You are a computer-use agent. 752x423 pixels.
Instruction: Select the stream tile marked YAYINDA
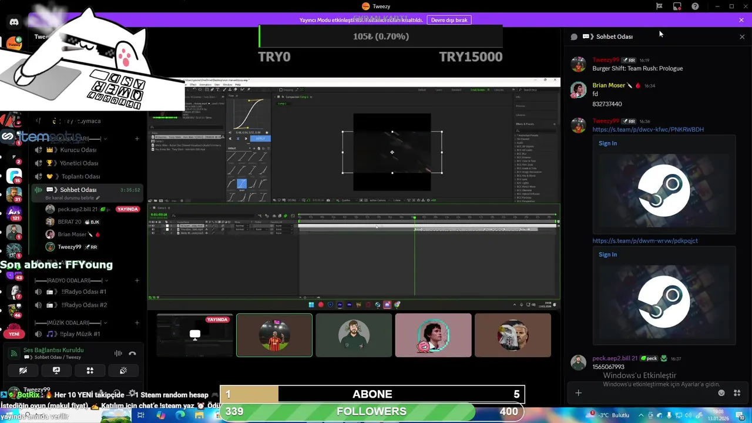[194, 335]
